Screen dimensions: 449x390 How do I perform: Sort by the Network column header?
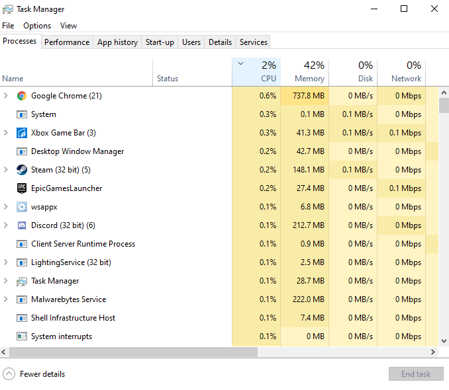click(401, 72)
